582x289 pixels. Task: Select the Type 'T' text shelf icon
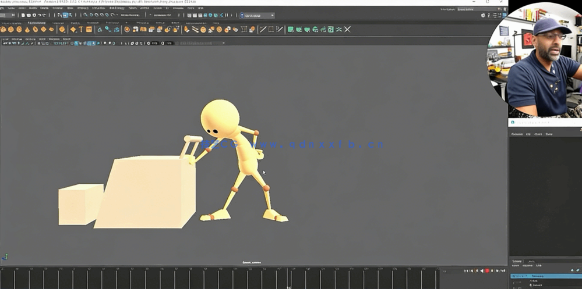[x=81, y=29]
